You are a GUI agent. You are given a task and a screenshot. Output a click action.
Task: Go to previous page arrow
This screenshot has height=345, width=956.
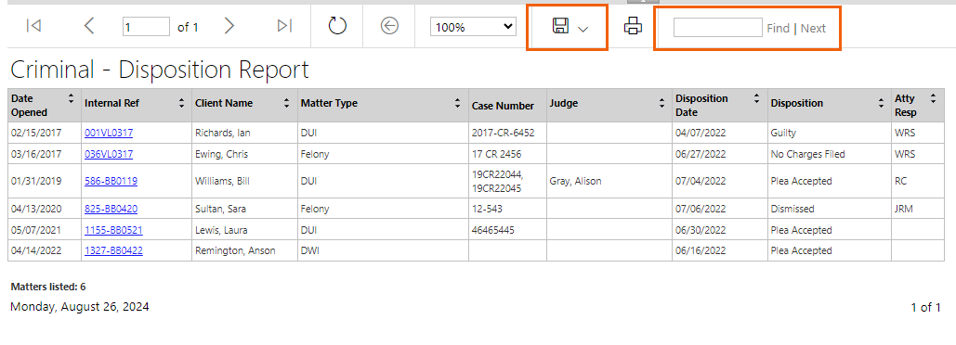coord(89,26)
